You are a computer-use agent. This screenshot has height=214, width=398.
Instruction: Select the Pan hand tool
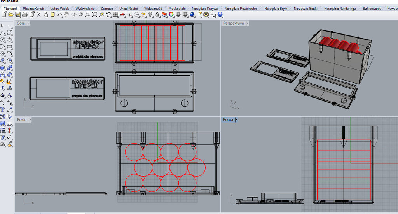[x=66, y=14]
